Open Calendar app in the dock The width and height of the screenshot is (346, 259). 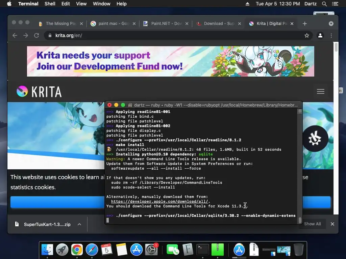click(x=106, y=250)
